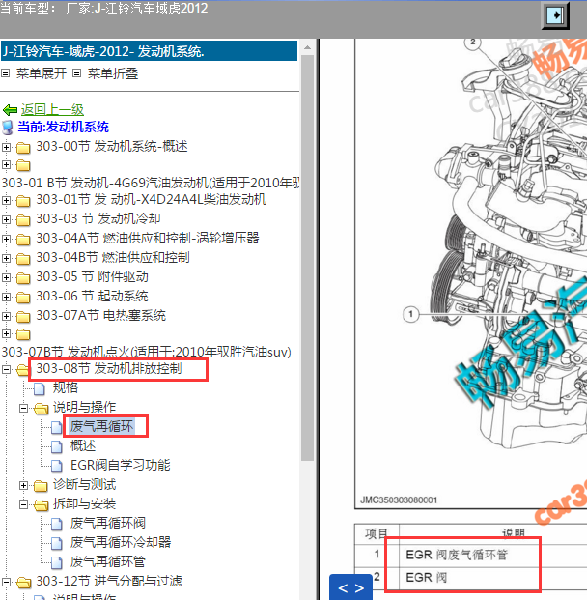Open 303-00节 发动机系统-概述

[x=112, y=146]
